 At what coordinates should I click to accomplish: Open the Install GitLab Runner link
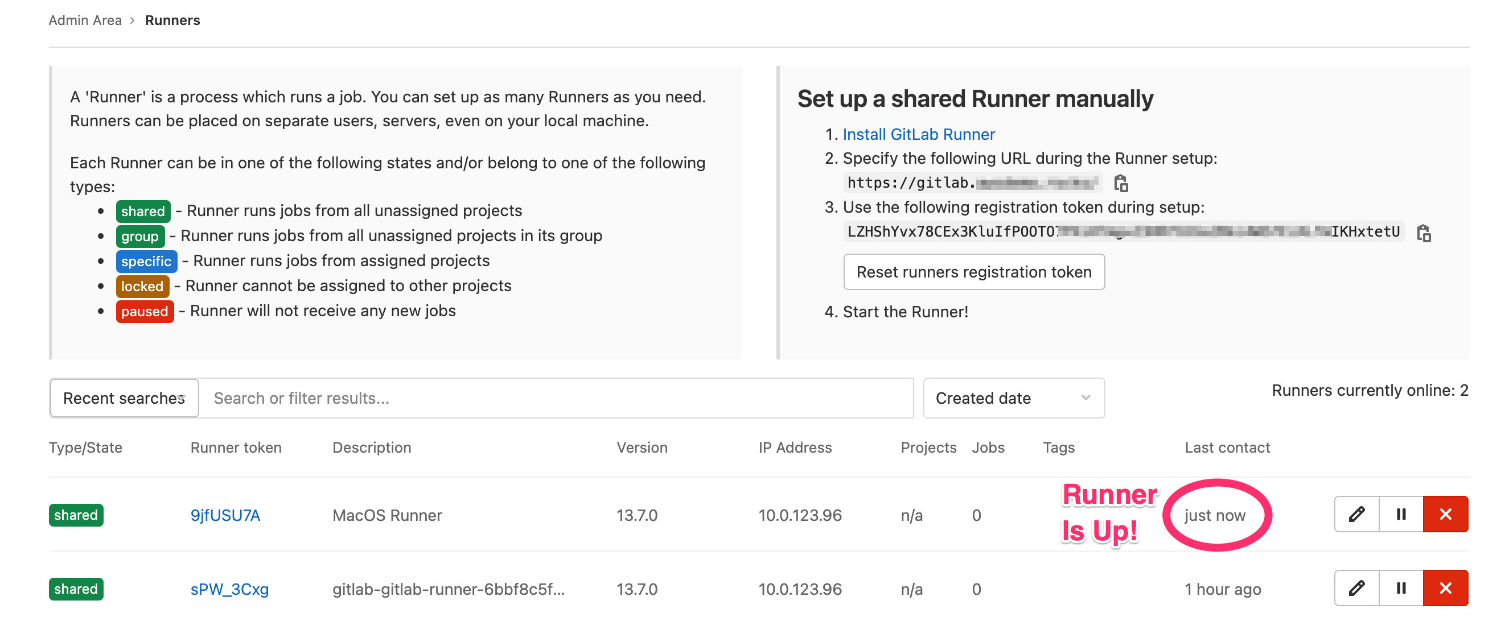tap(918, 134)
